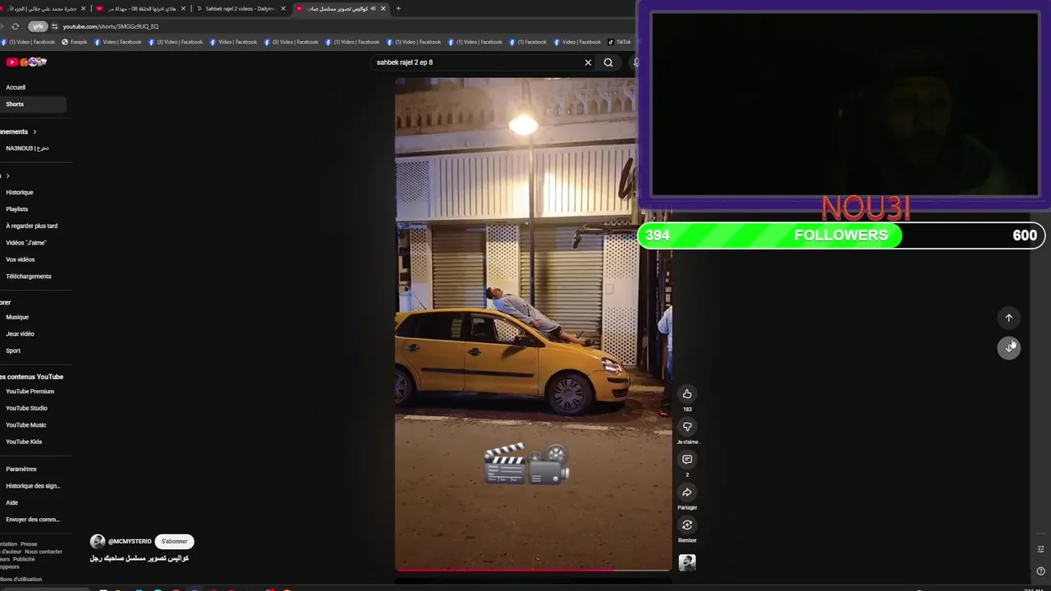Viewport: 1051px width, 591px height.
Task: Dislike the short with thumbs down icon
Action: point(687,427)
